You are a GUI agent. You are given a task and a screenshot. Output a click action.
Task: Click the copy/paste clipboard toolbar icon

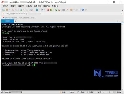pyautogui.click(x=32, y=10)
